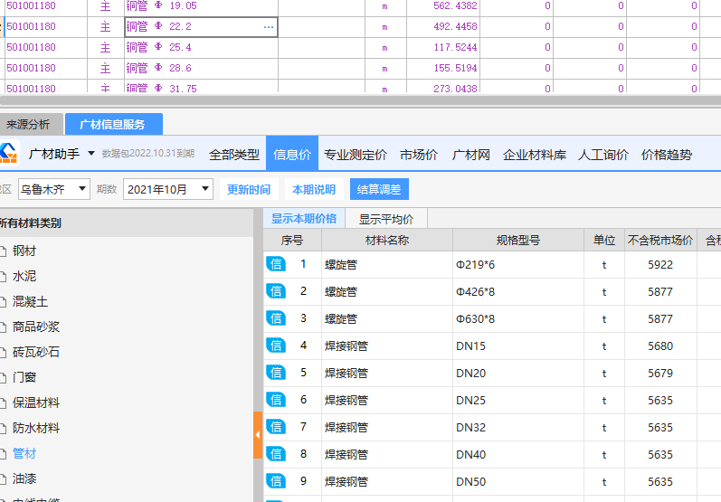721x502 pixels.
Task: Click the 信 icon beside row 1 螺旋管 Φ219*6
Action: pos(276,264)
